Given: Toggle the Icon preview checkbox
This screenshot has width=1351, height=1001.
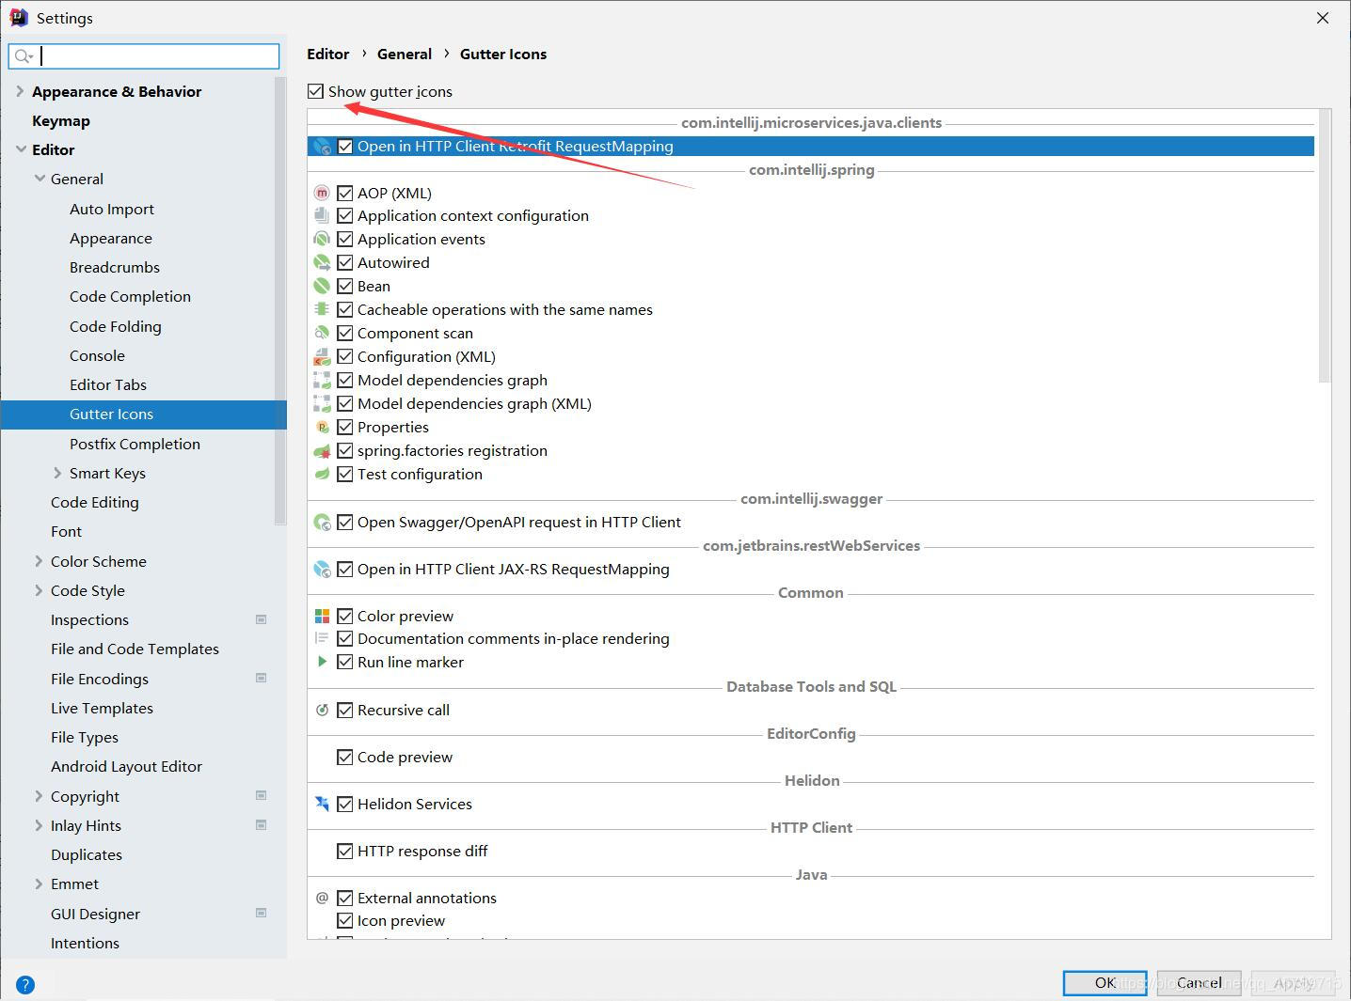Looking at the screenshot, I should (x=345, y=920).
